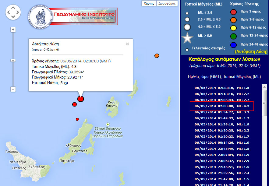Select the orange earthquake marker on the map
Viewport: 269px width, 186px height.
[x=157, y=56]
